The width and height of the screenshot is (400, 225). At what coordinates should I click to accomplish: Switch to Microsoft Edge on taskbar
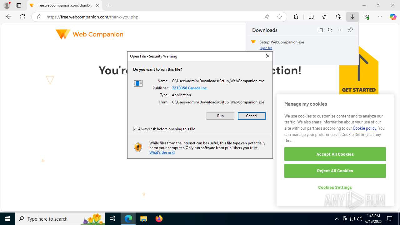(x=128, y=219)
